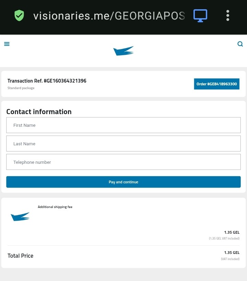Viewport: 247px width, 281px height.
Task: Click the Transaction Ref. #GE160364321396 text
Action: (x=47, y=81)
